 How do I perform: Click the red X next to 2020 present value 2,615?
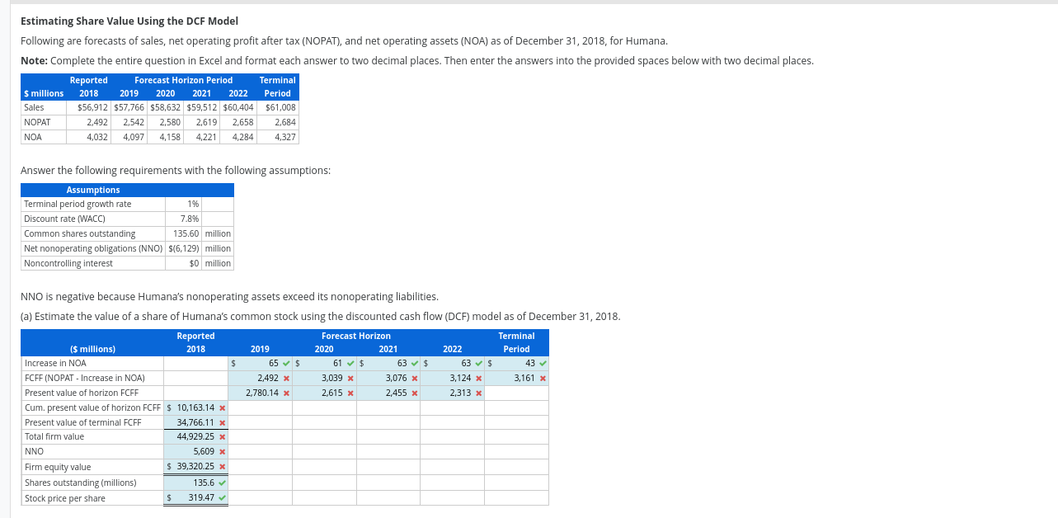click(x=349, y=392)
